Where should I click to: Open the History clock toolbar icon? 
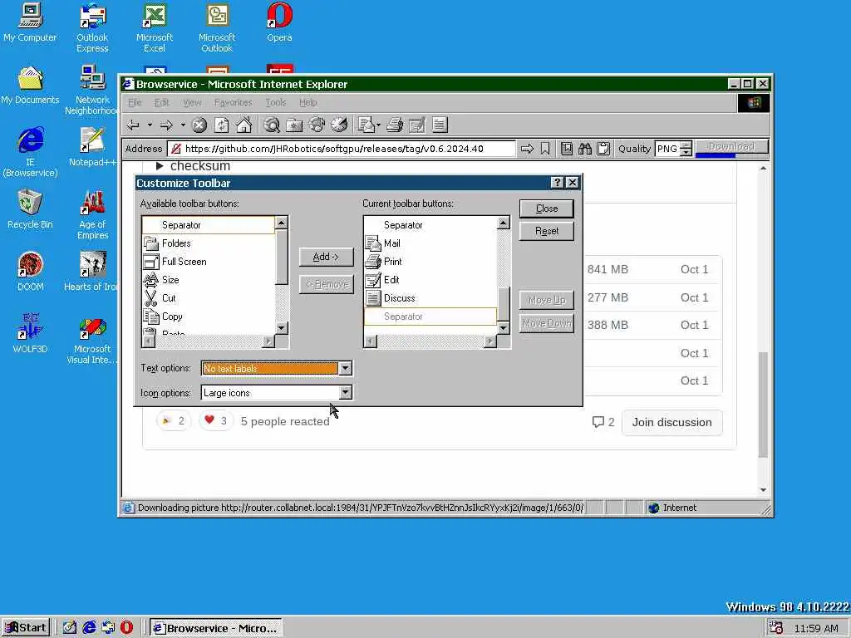[x=339, y=125]
